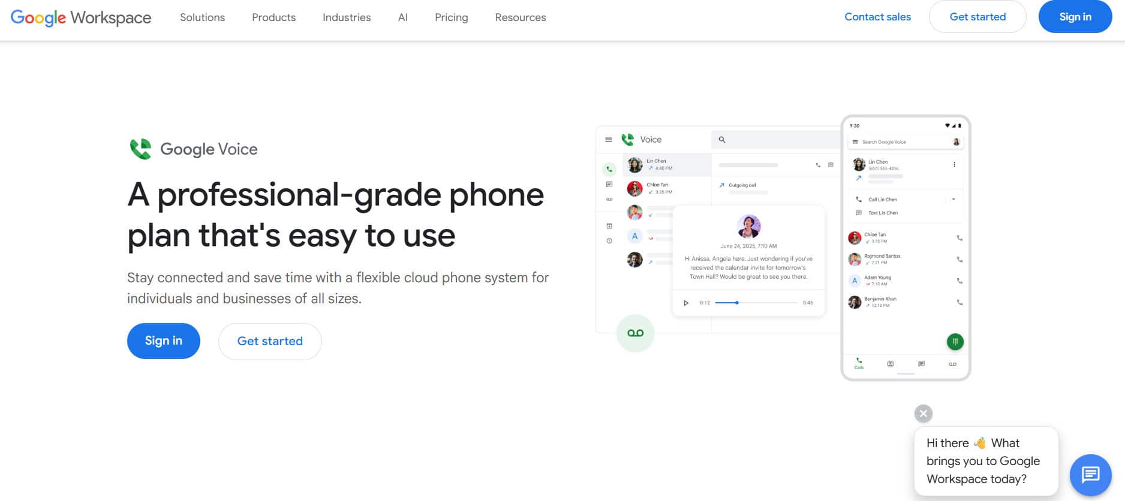Click Text Lin Chen on the phone
Image resolution: width=1125 pixels, height=501 pixels.
tap(883, 213)
